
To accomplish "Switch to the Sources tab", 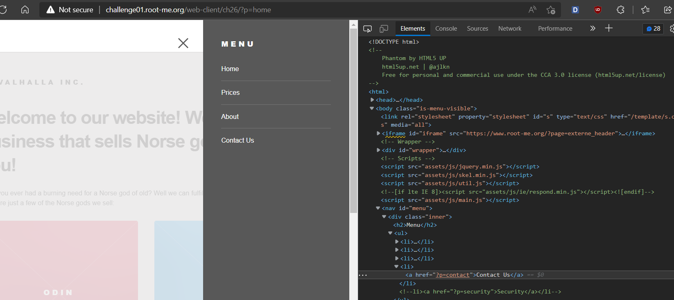I will pos(477,29).
